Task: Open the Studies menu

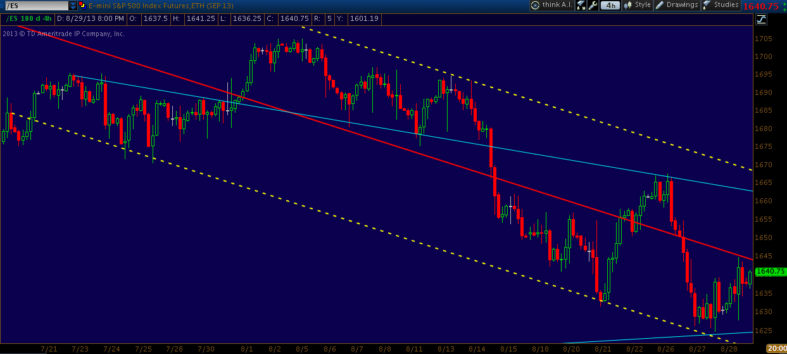Action: [x=721, y=5]
